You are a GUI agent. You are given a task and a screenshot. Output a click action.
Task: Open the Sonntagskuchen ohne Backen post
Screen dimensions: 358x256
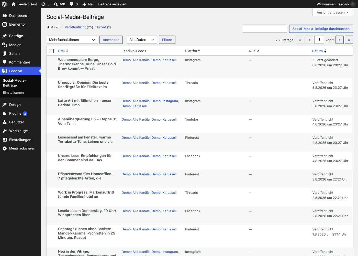click(x=86, y=233)
